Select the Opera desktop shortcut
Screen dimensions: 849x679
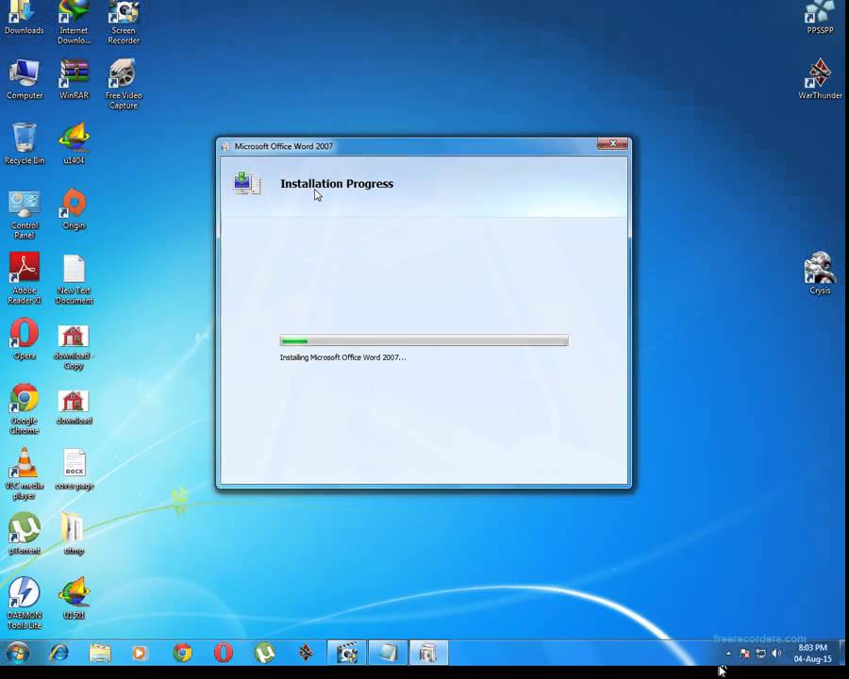tap(25, 339)
